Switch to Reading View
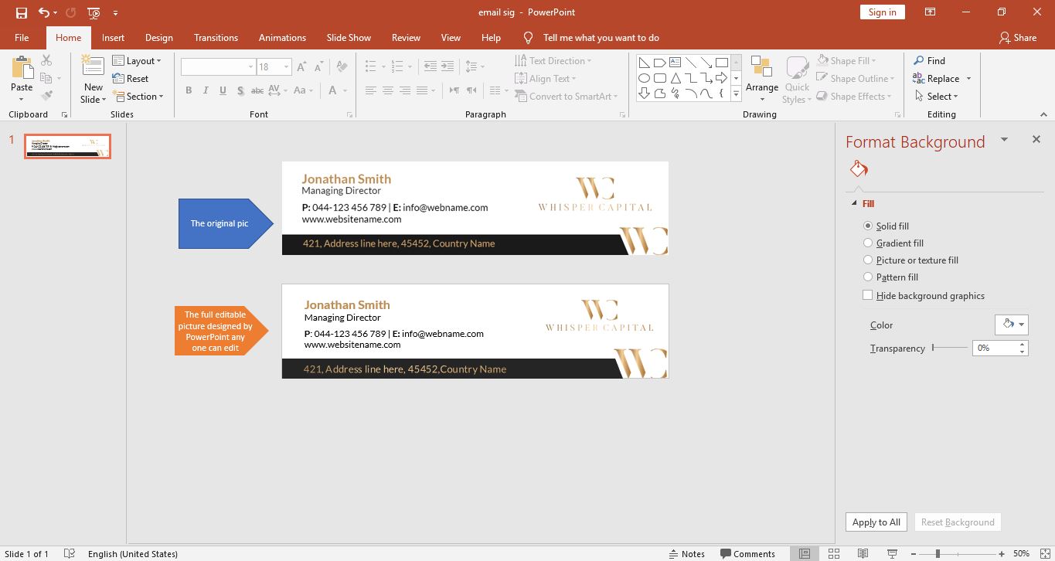Image resolution: width=1055 pixels, height=561 pixels. (x=863, y=553)
